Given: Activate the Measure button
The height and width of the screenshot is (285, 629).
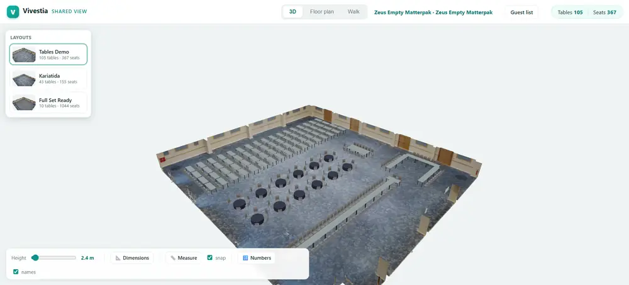Looking at the screenshot, I should pyautogui.click(x=184, y=258).
